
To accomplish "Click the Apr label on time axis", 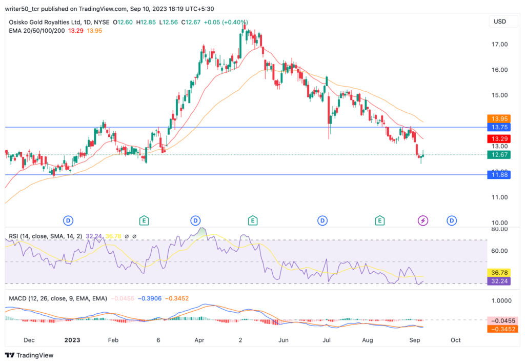I will pos(199,340).
